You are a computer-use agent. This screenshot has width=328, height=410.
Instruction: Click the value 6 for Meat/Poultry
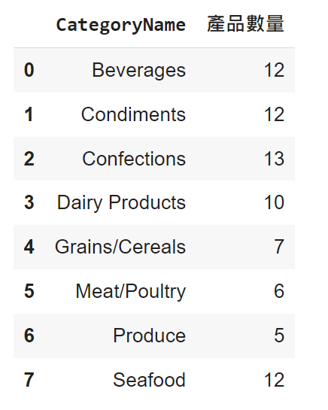(x=279, y=291)
